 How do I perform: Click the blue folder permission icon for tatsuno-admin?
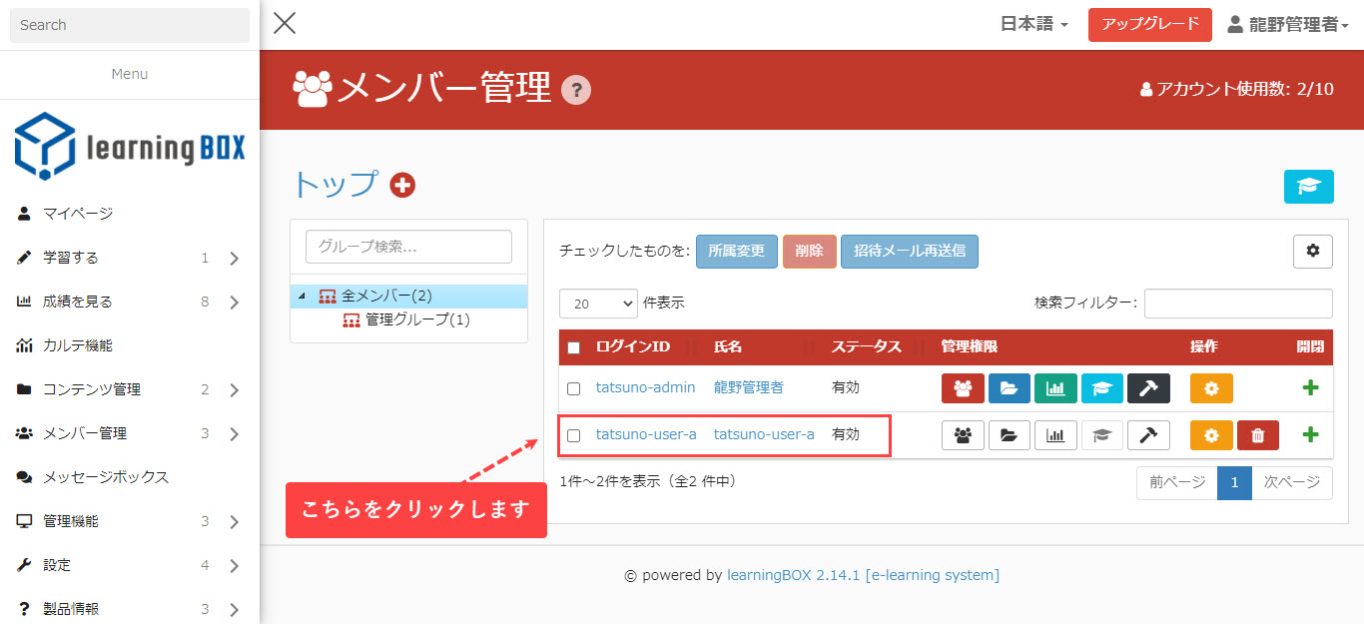pyautogui.click(x=1010, y=388)
